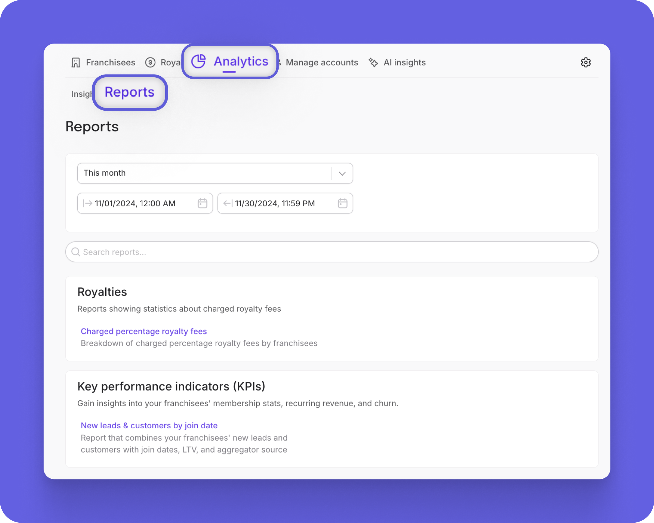This screenshot has height=523, width=654.
Task: Click the Franchisees building icon
Action: pos(76,63)
